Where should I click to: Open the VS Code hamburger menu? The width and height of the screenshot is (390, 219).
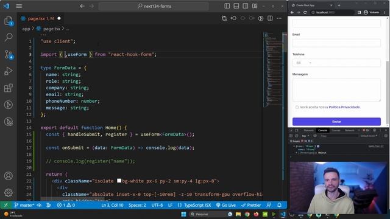19,6
